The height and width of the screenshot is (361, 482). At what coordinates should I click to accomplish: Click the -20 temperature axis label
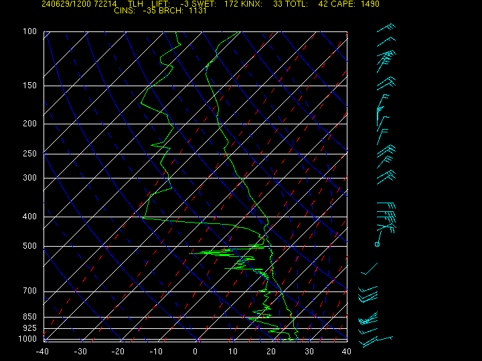tap(118, 352)
